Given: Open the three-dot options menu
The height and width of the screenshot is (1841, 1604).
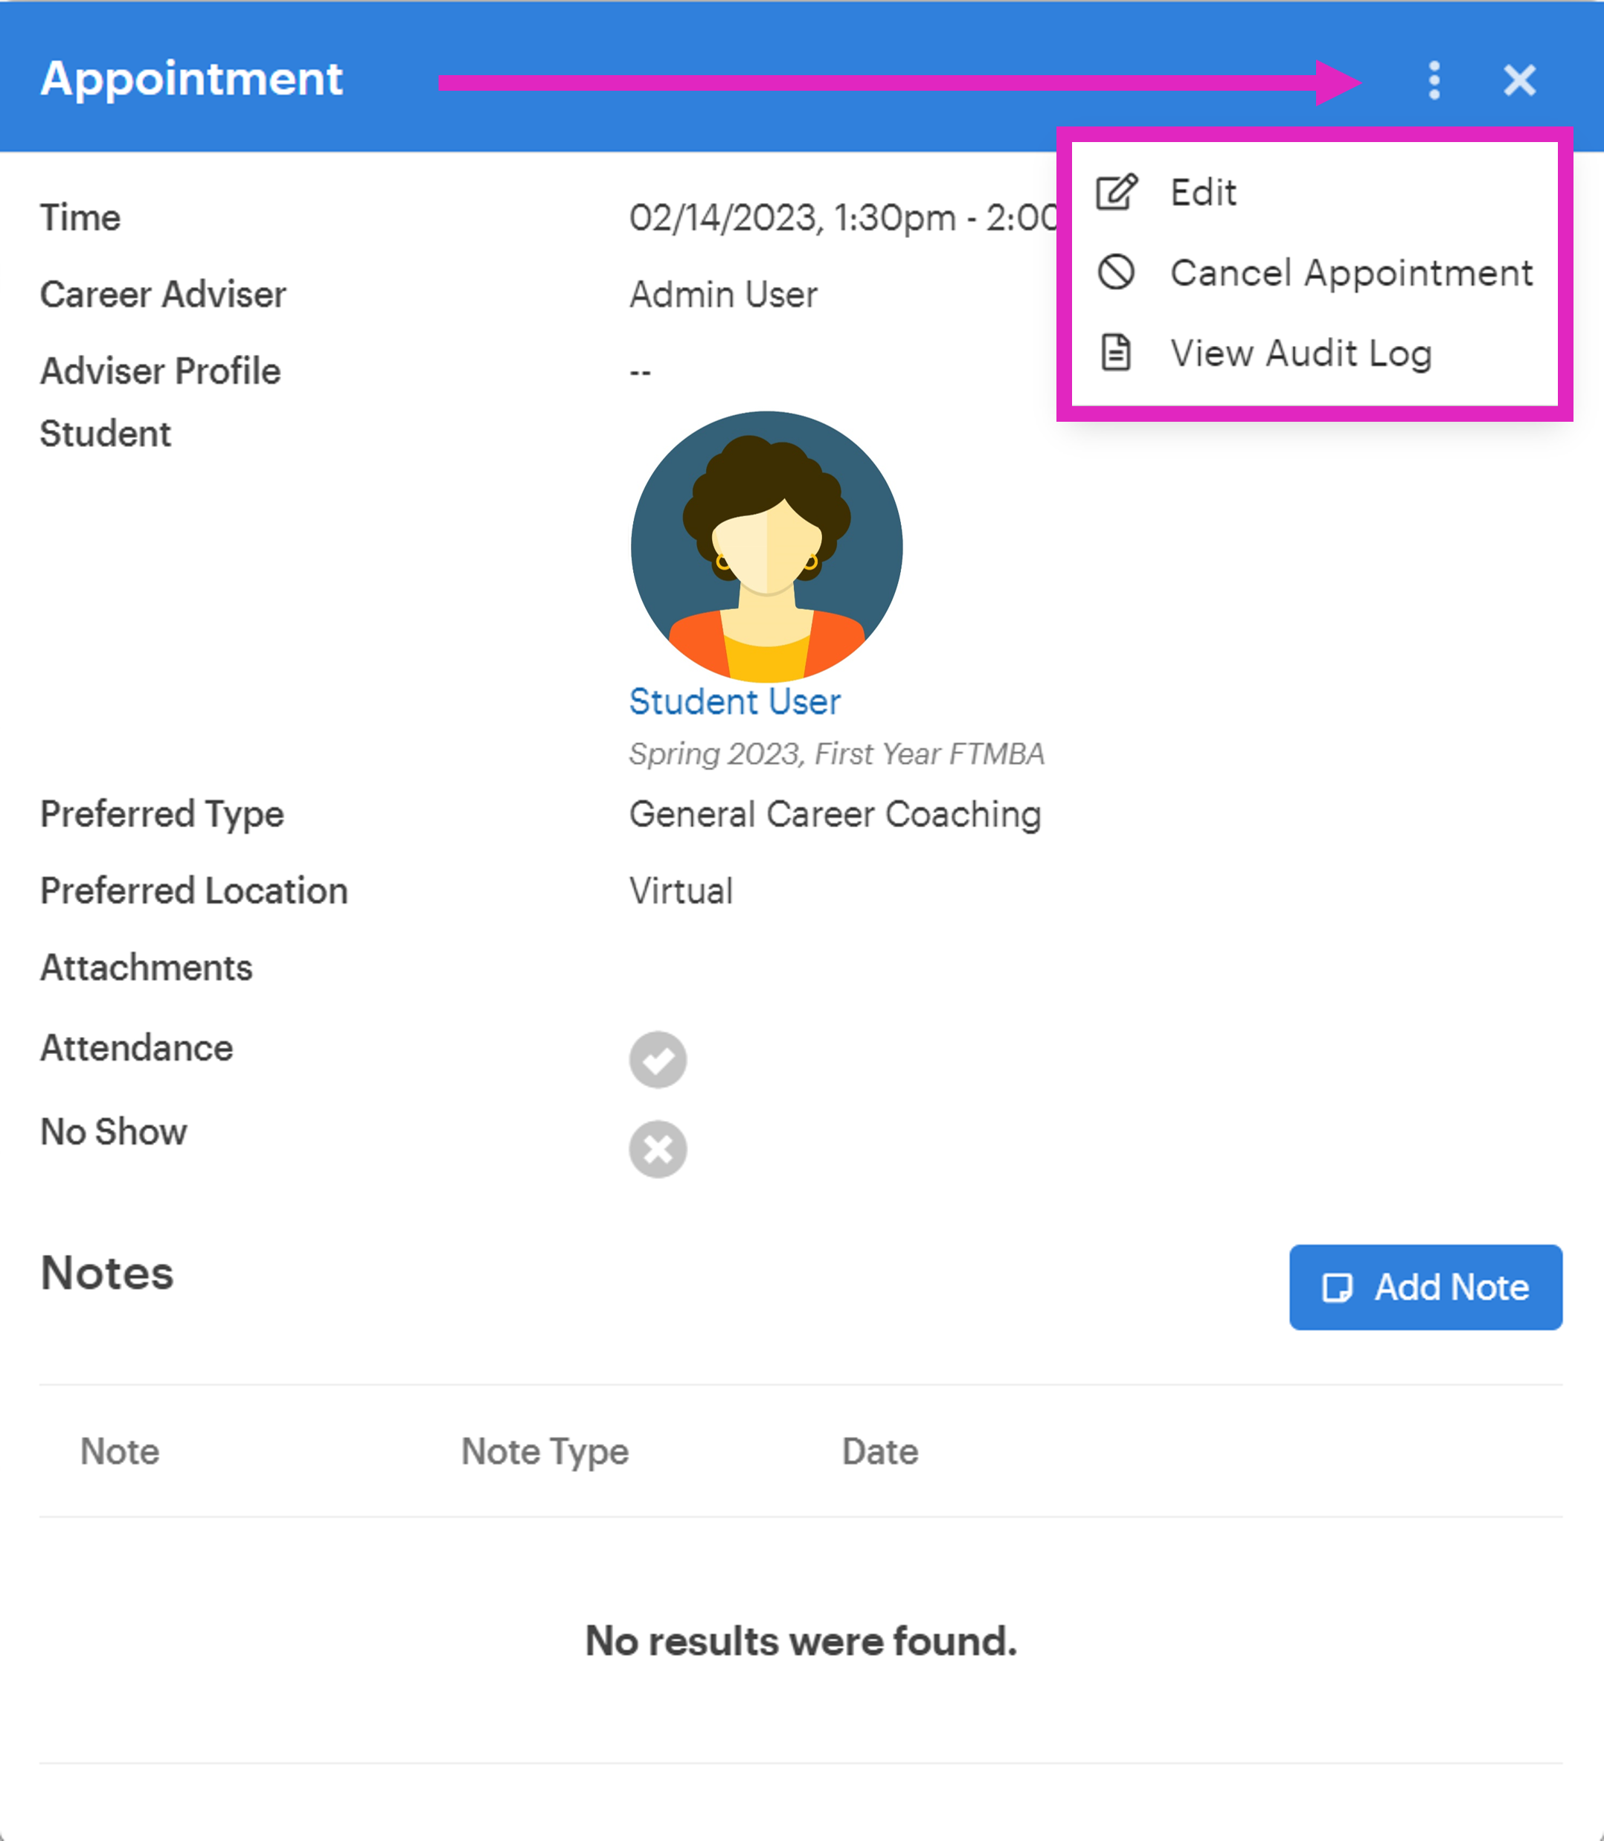Looking at the screenshot, I should [1434, 80].
